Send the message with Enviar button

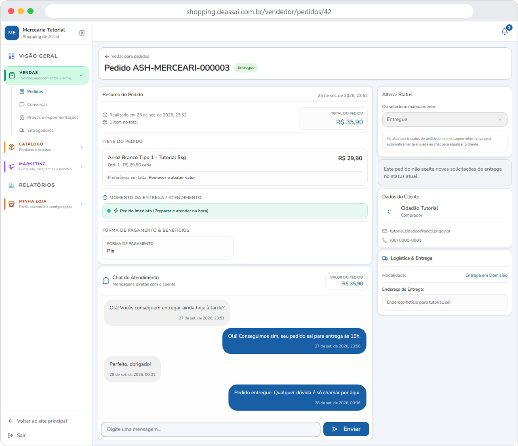[346, 429]
